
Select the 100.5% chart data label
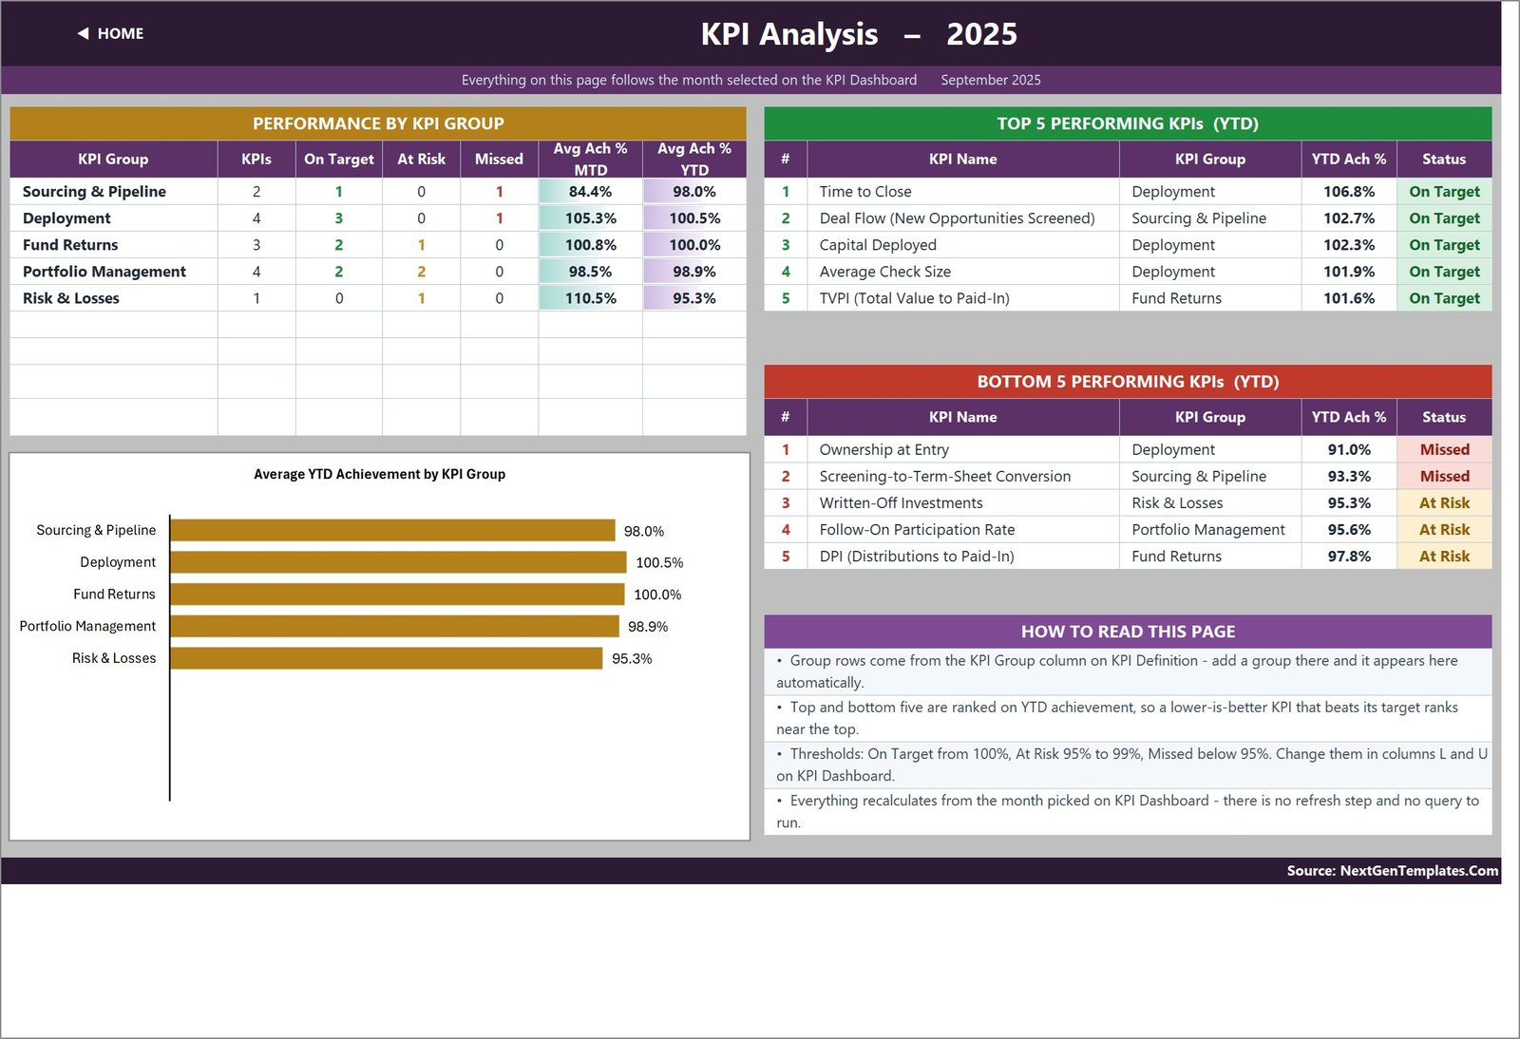[x=659, y=562]
